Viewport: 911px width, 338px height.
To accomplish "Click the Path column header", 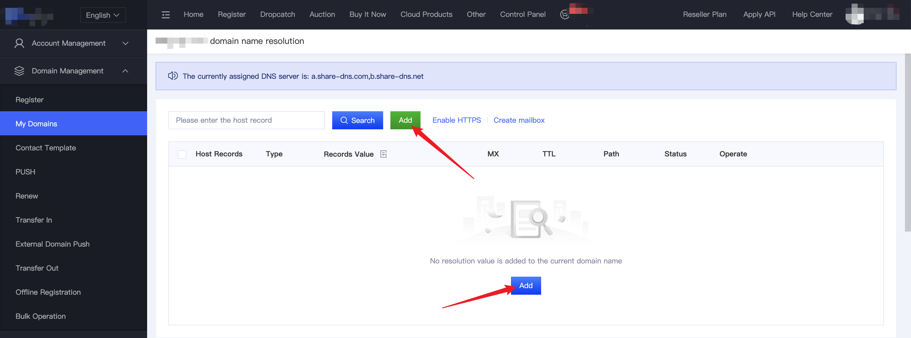I will (611, 154).
